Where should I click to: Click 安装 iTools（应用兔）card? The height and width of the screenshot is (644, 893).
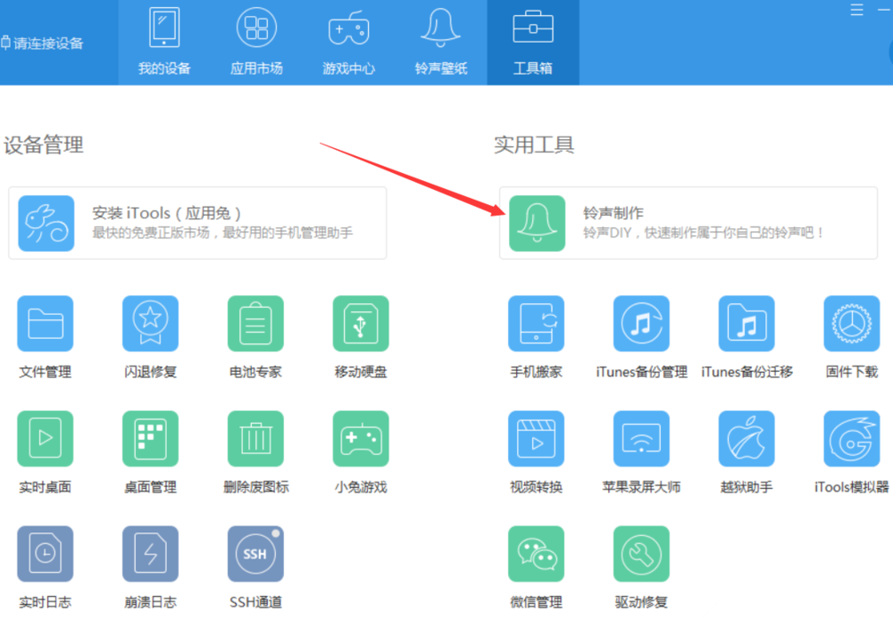196,222
